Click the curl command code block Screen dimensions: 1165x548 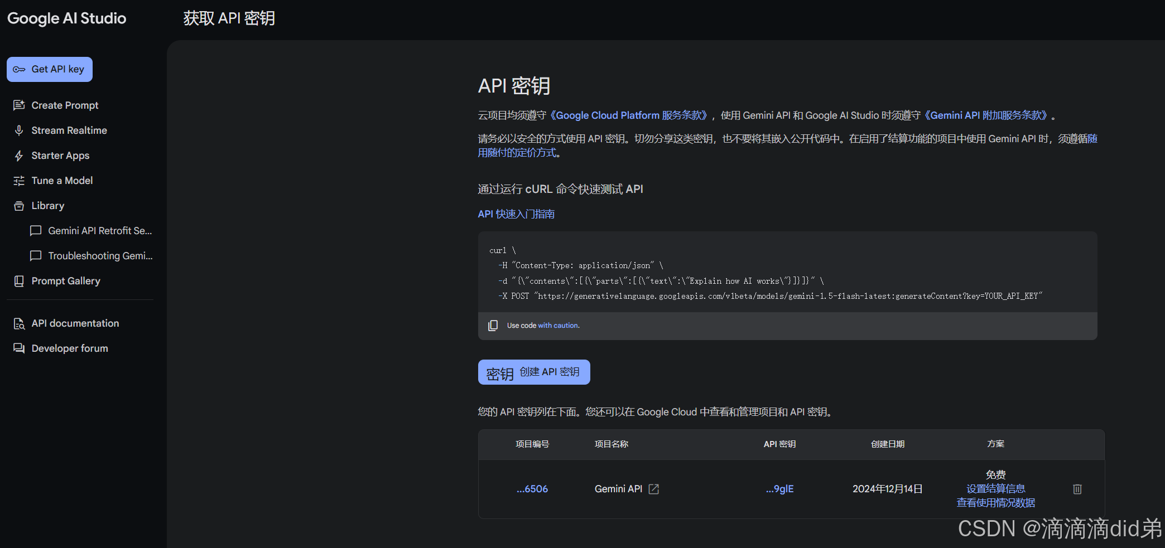pos(787,273)
